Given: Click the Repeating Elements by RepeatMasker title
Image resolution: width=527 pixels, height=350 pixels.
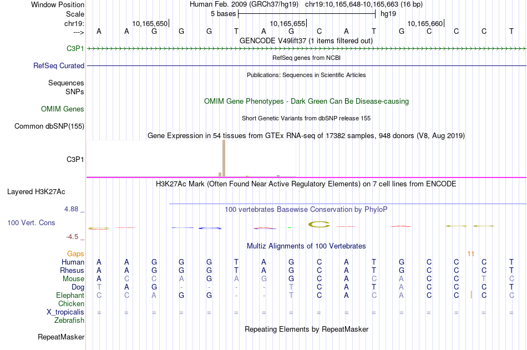Looking at the screenshot, I should (307, 329).
